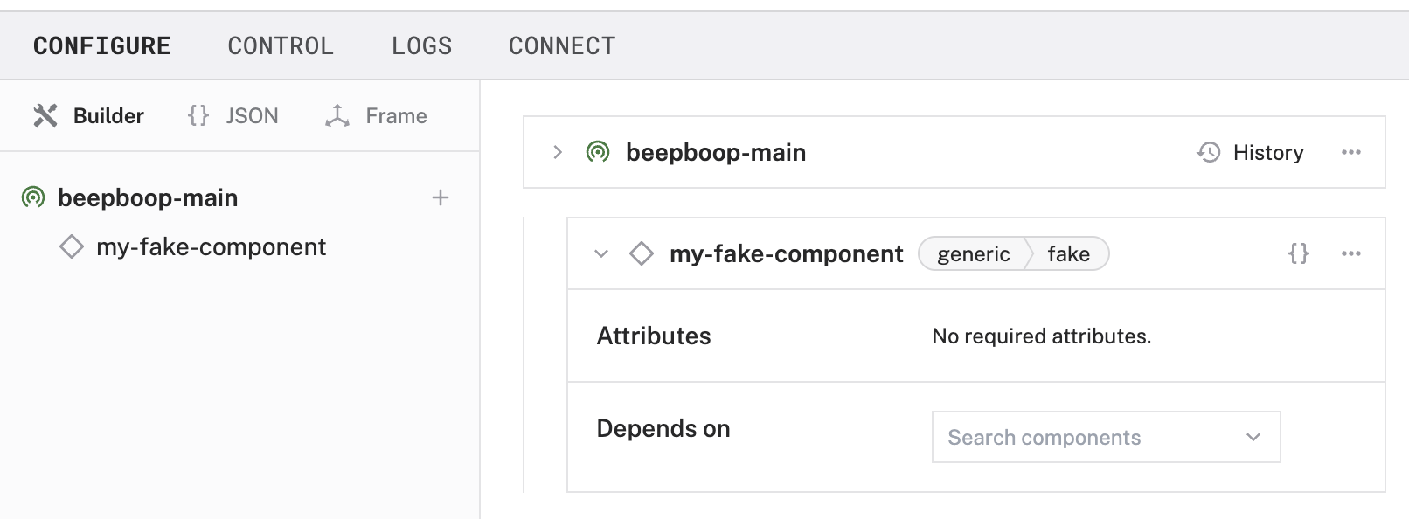Click the Search components input field
This screenshot has width=1409, height=519.
1084,438
